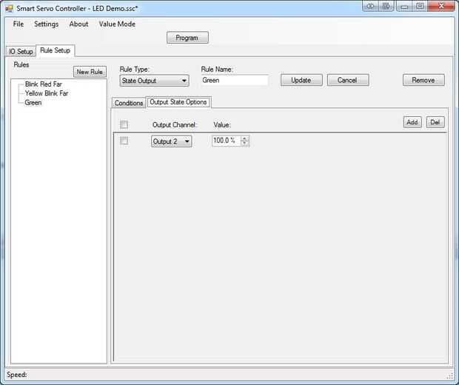This screenshot has width=459, height=385.
Task: Click the Output Channel: column label
Action: coord(175,125)
